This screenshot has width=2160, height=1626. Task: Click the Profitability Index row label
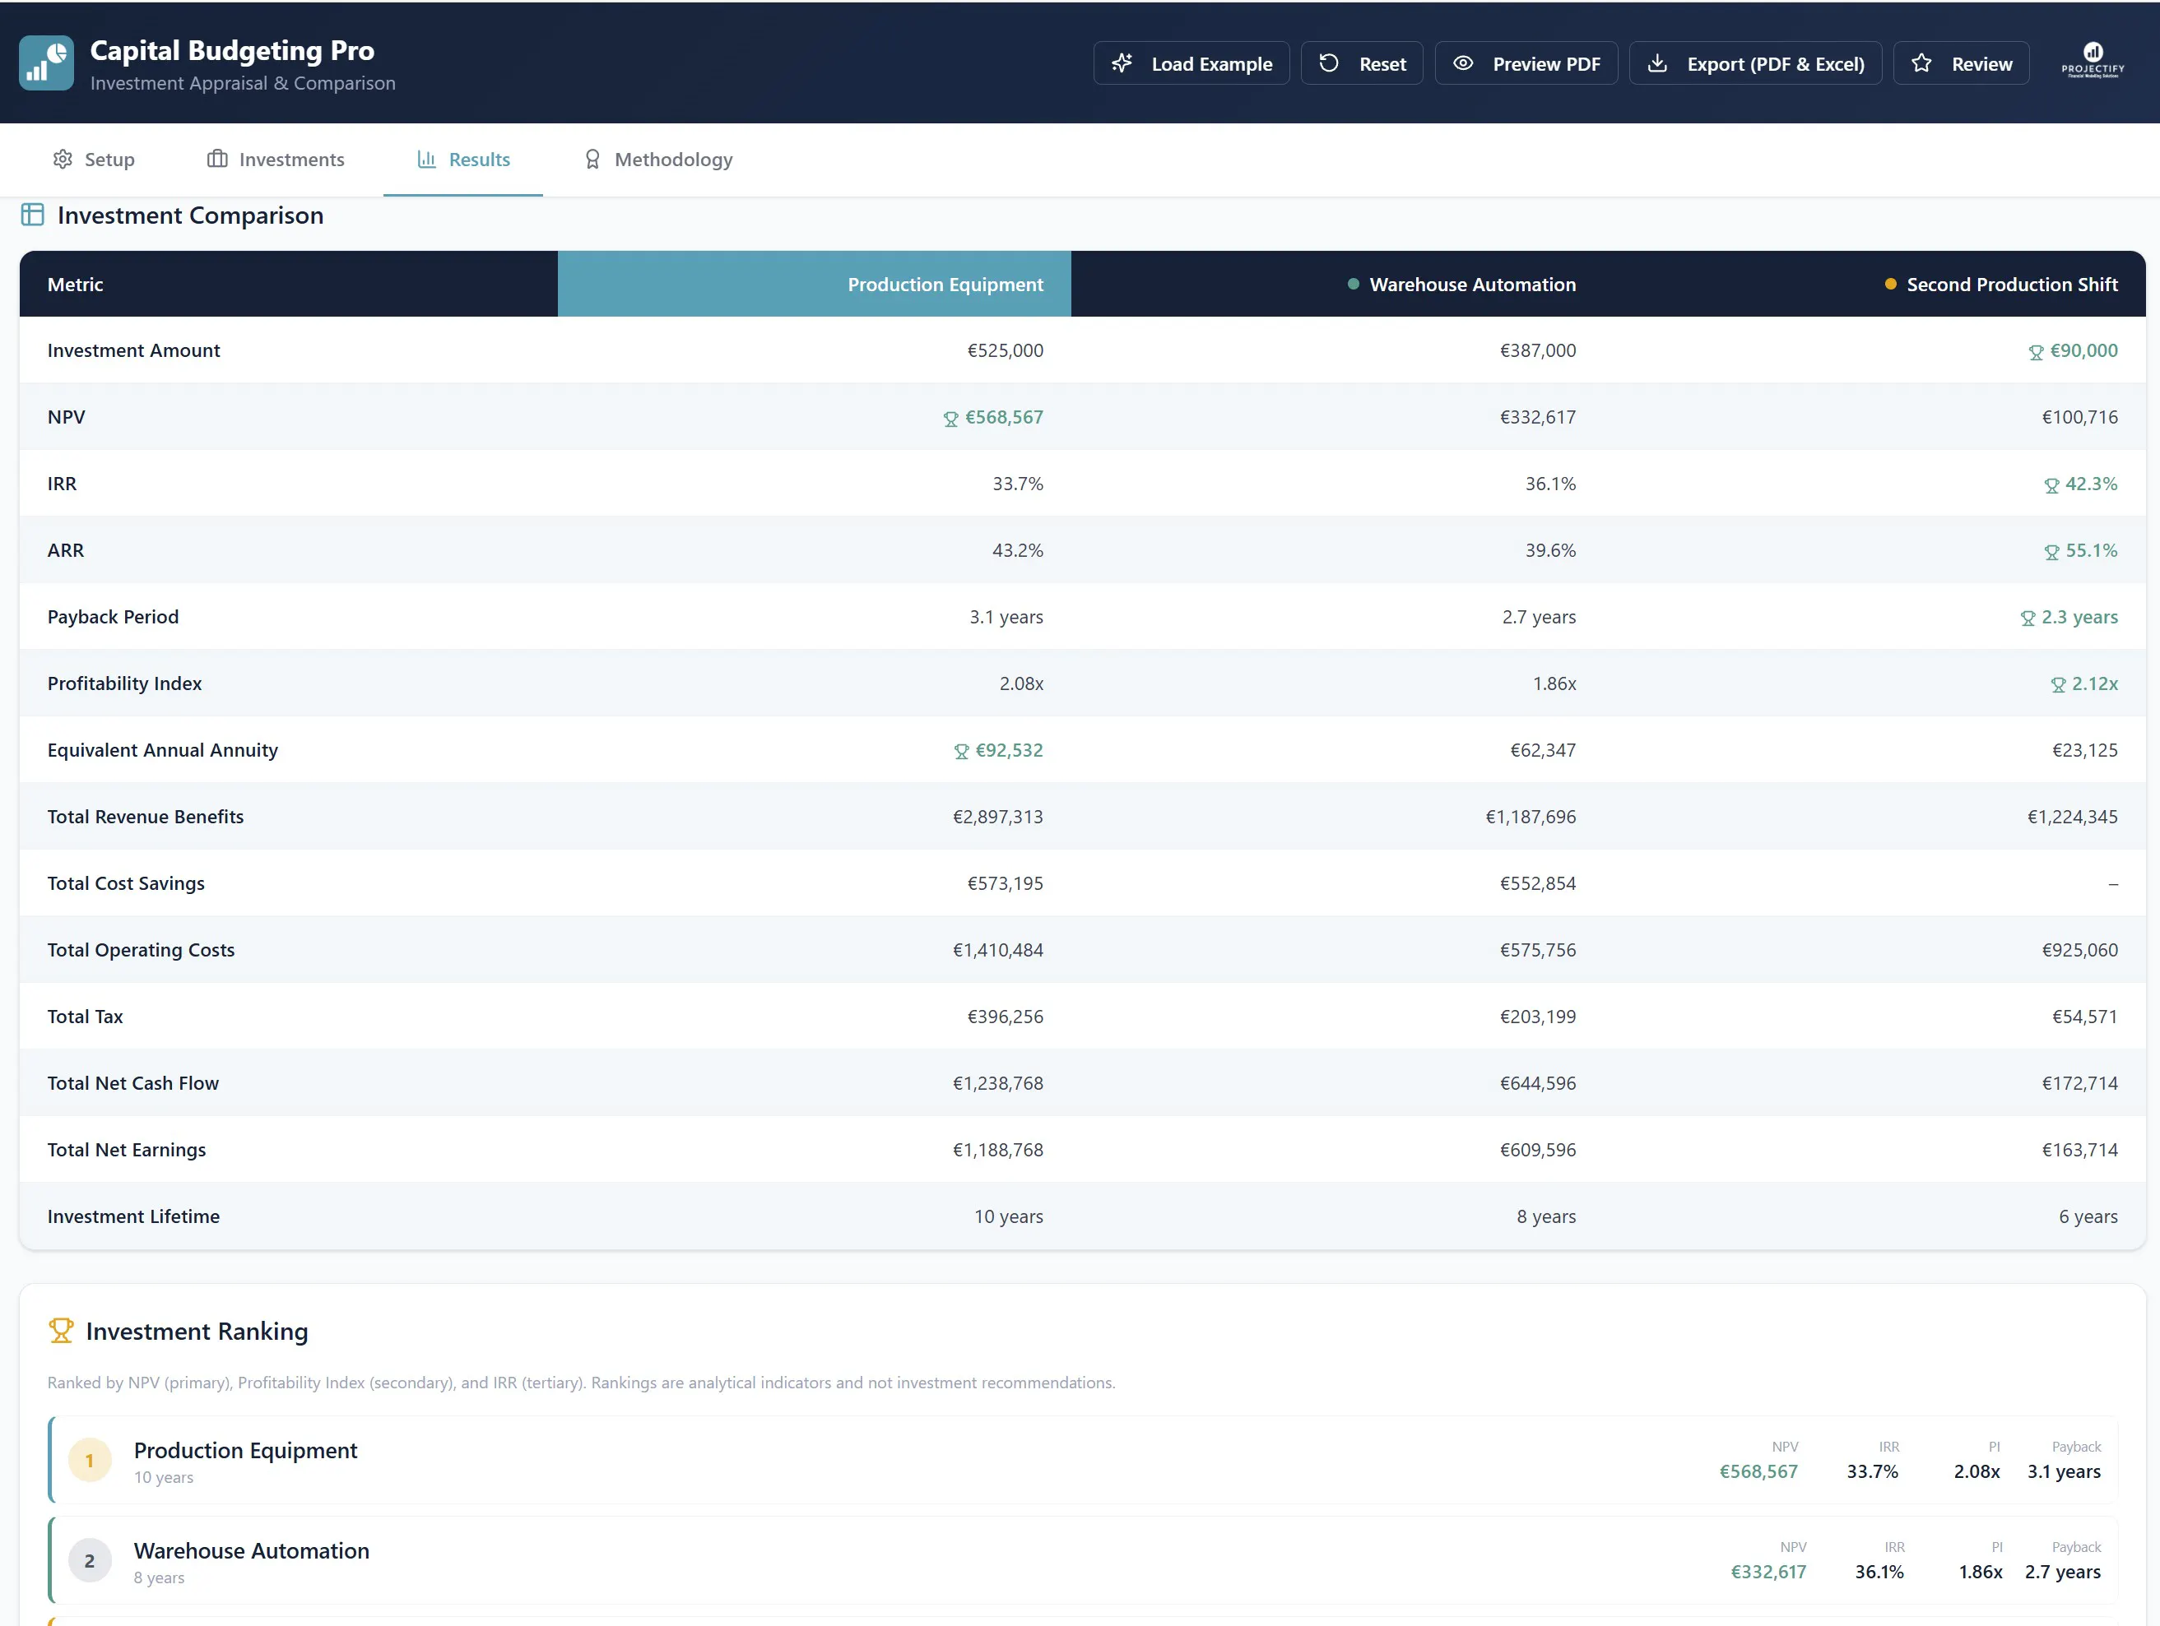[x=125, y=683]
